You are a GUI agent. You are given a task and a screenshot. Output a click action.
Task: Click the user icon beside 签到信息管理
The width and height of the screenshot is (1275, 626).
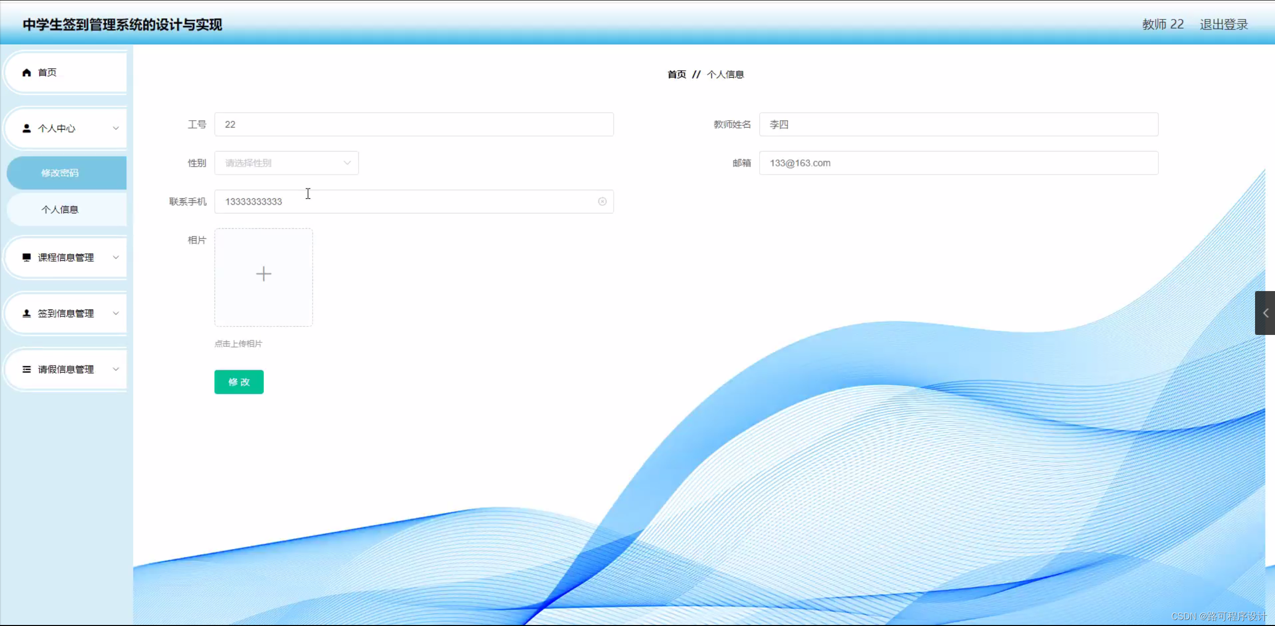tap(27, 313)
